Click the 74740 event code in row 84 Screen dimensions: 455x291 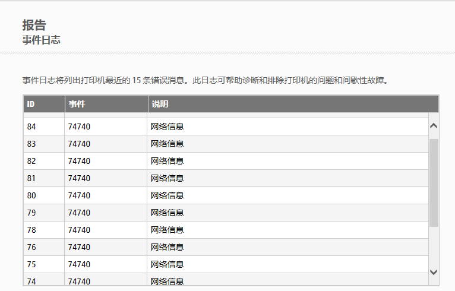coord(79,126)
